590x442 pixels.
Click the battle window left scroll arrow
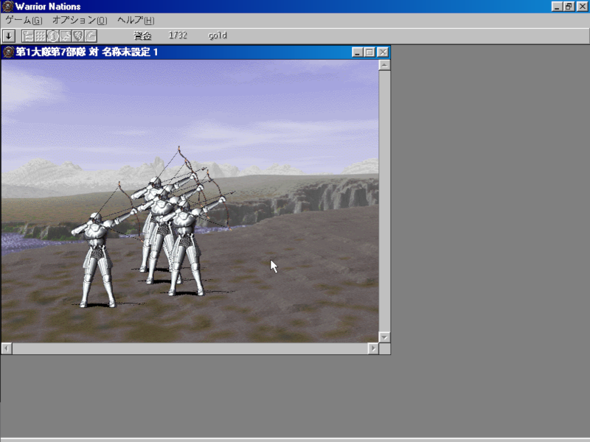7,348
